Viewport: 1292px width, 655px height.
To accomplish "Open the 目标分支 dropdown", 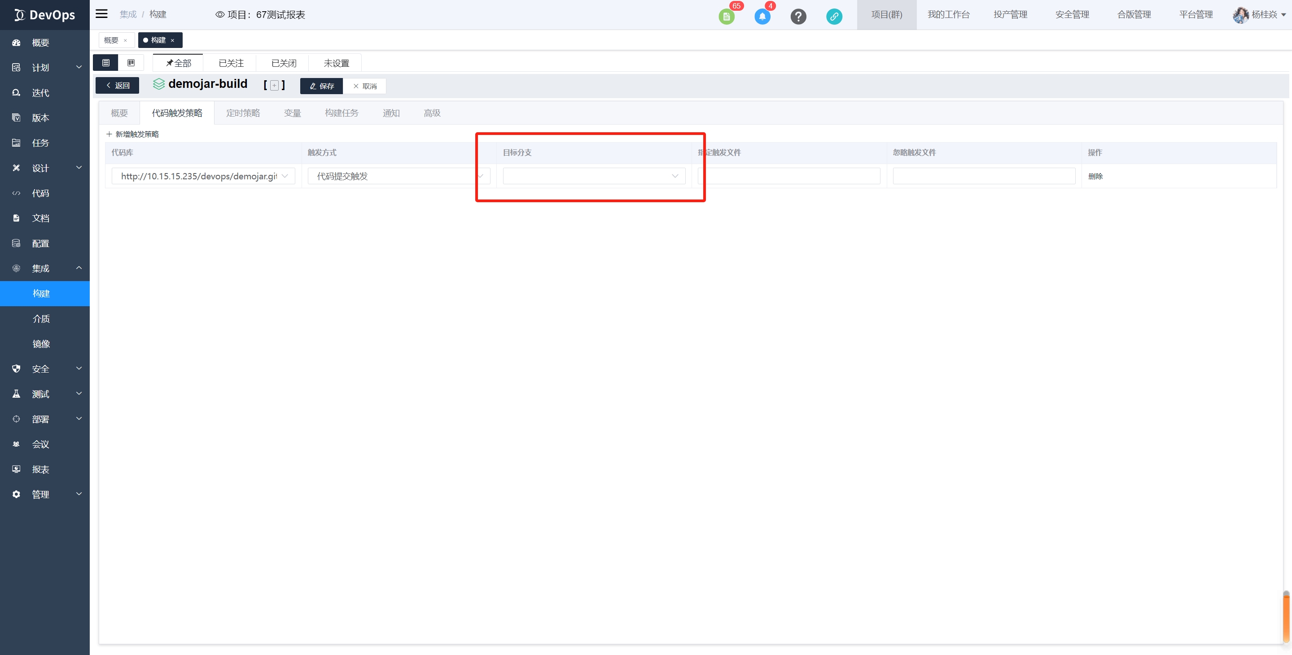I will [594, 176].
